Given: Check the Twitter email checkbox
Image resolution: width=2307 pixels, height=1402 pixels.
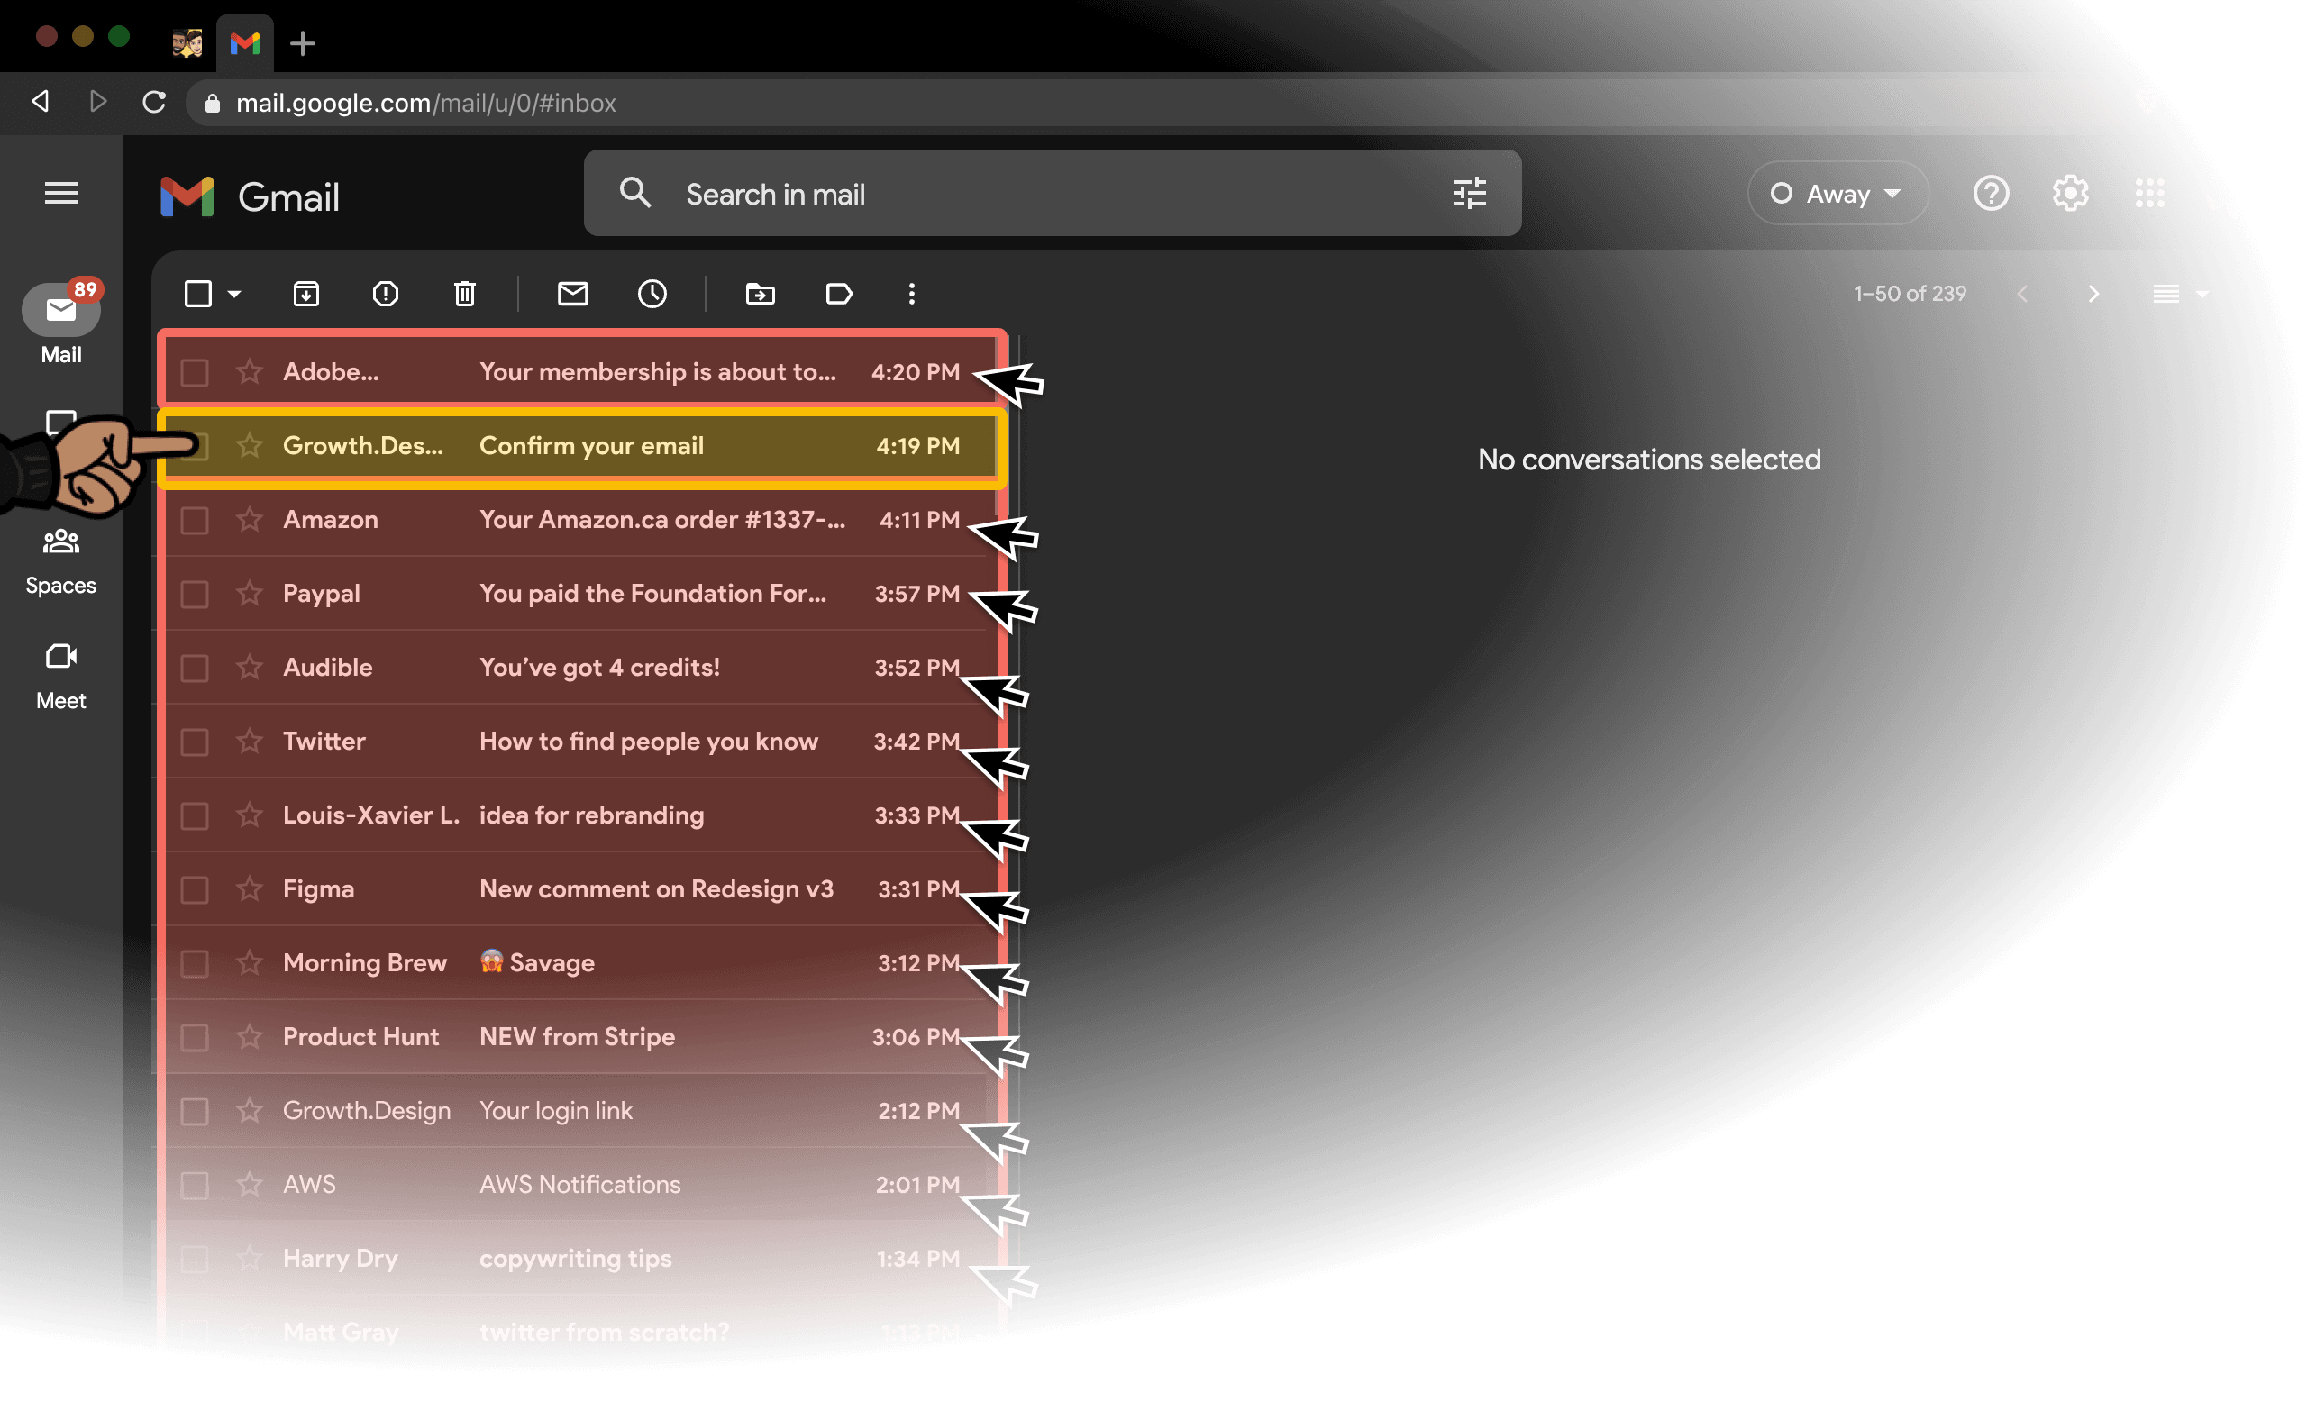Looking at the screenshot, I should click(x=195, y=742).
